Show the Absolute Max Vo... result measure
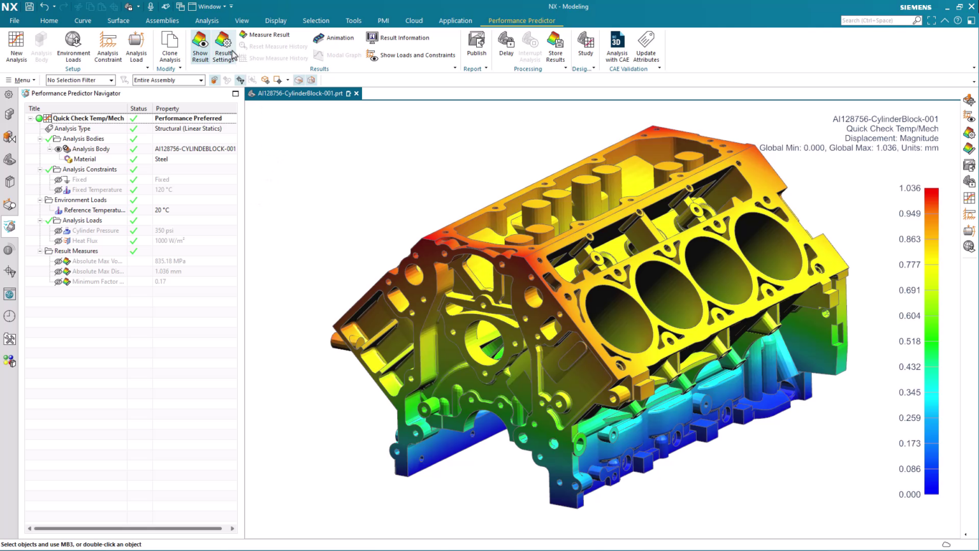The width and height of the screenshot is (979, 551). (58, 261)
